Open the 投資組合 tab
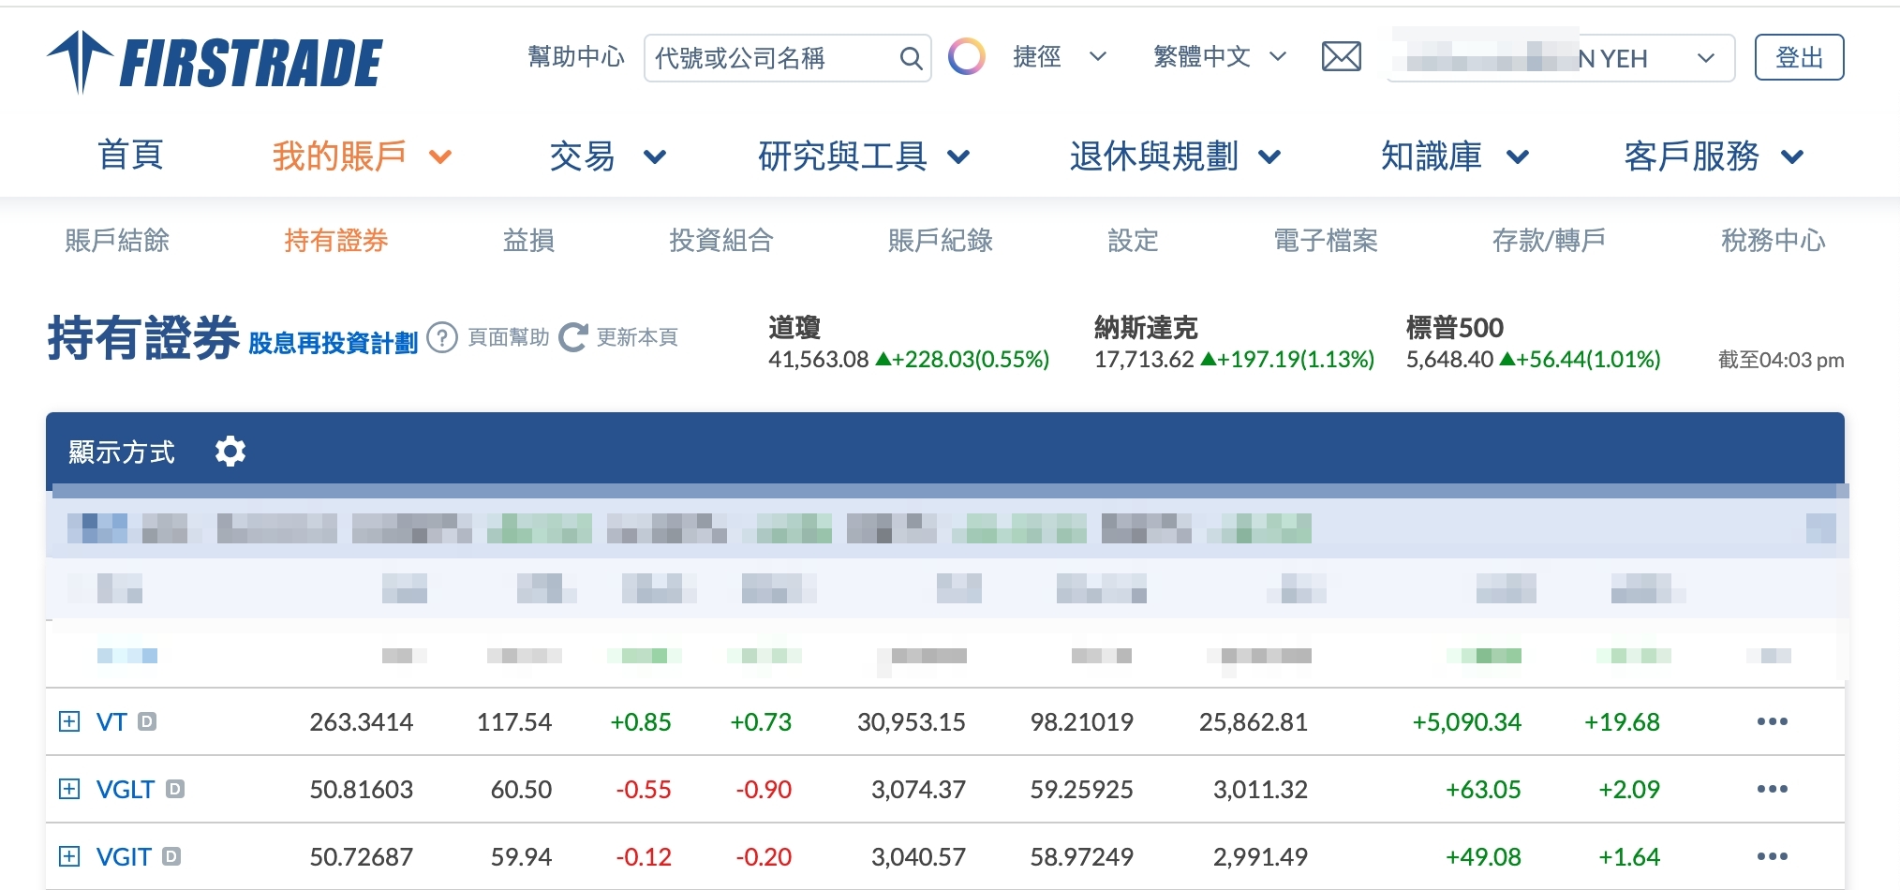1900x890 pixels. tap(721, 241)
